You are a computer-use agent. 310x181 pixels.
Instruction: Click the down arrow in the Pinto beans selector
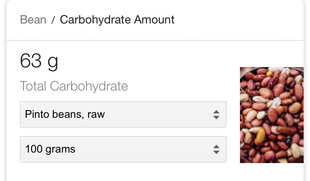(216, 117)
